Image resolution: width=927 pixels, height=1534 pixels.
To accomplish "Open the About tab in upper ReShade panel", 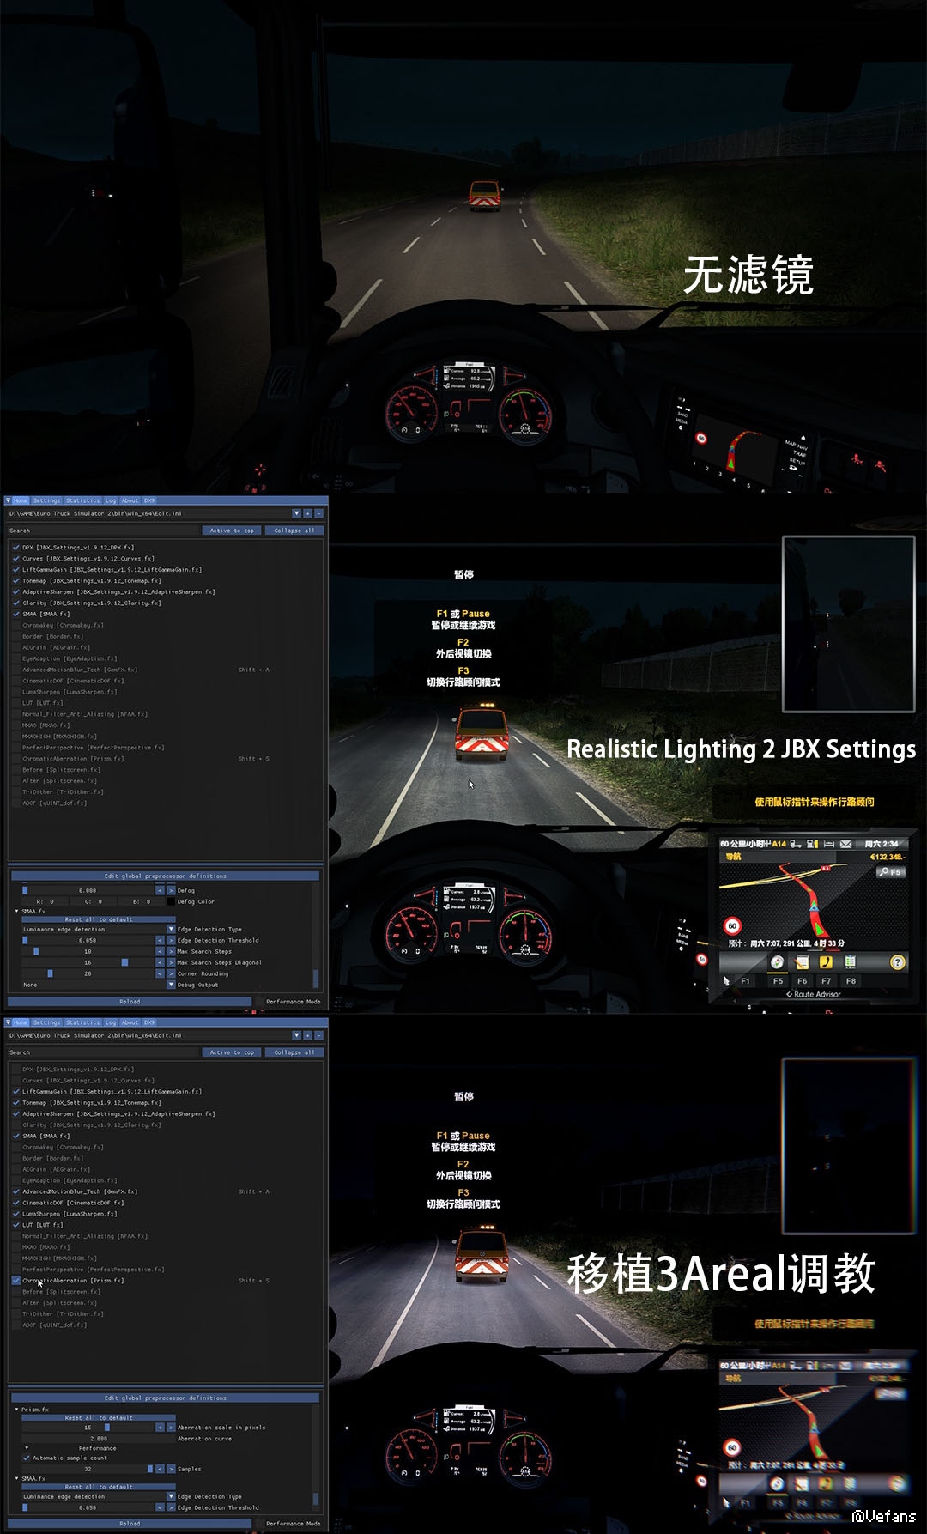I will coord(130,500).
